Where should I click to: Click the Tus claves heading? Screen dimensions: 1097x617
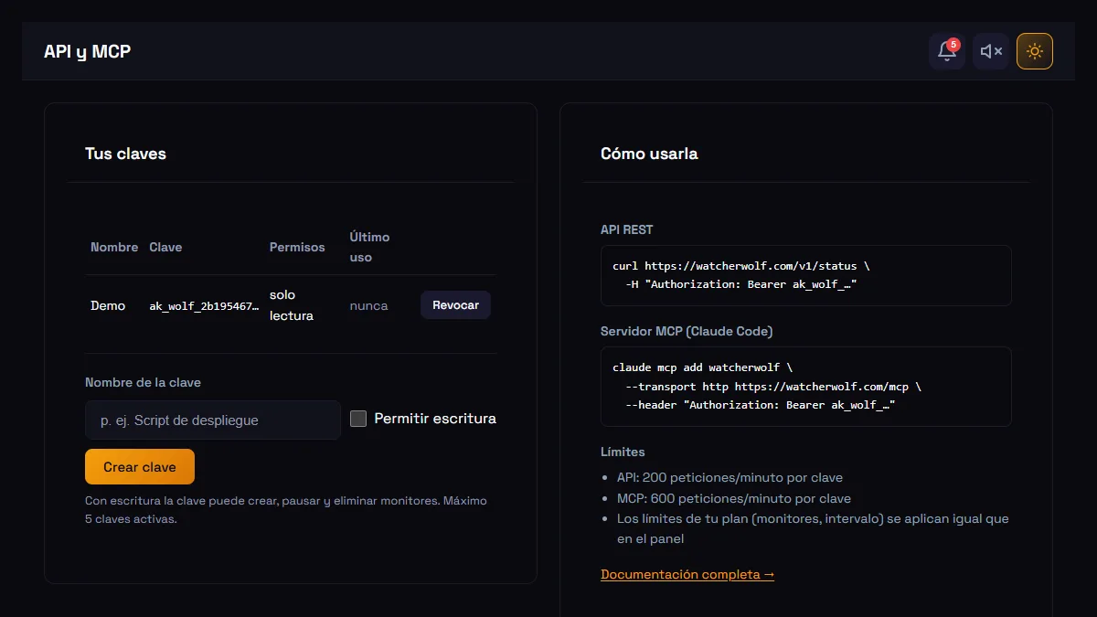[x=125, y=154]
